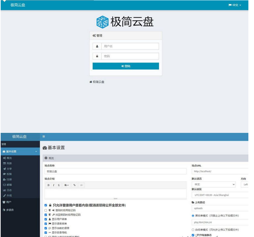
Task: Open code view in the description editor
Action: (x=82, y=185)
